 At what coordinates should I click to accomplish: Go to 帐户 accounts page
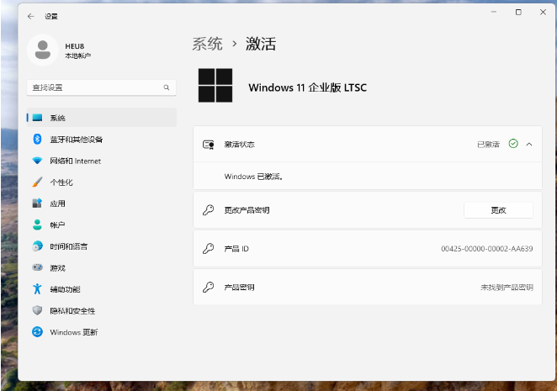tap(57, 225)
